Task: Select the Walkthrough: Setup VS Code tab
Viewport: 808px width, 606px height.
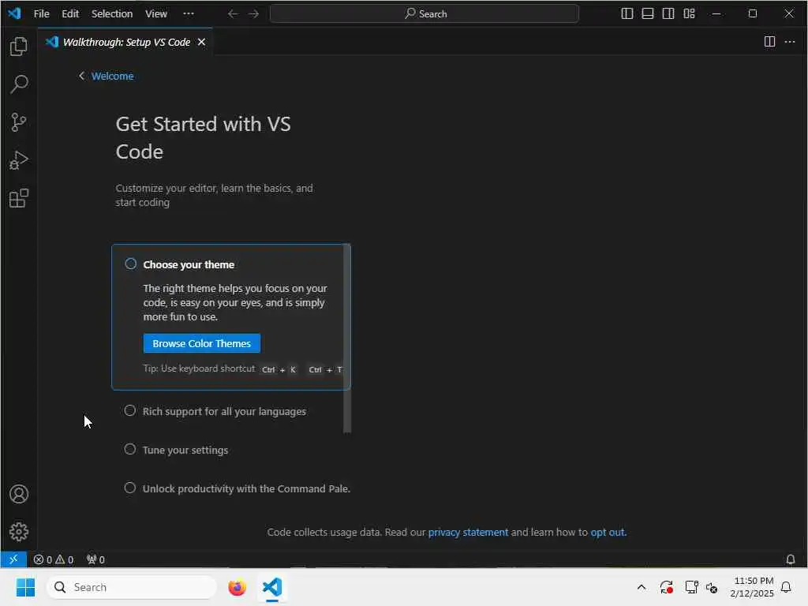Action: [x=126, y=42]
